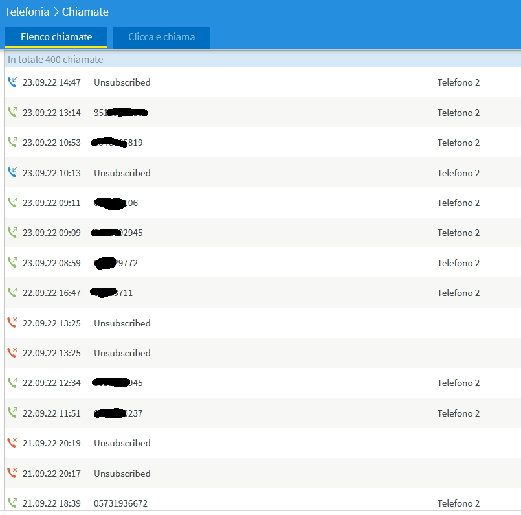Click outgoing call icon for 22.09.22 11:51
Screen dimensions: 521x515
12,413
